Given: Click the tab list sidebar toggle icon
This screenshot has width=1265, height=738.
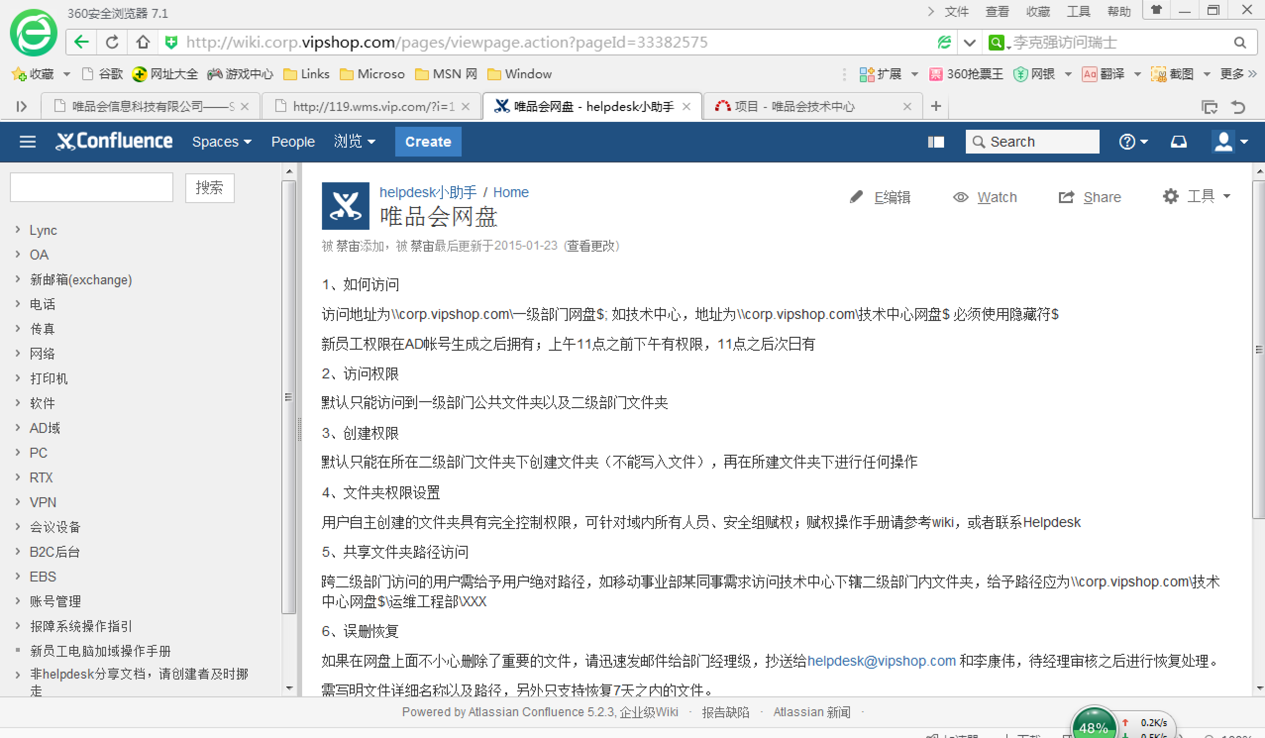Looking at the screenshot, I should click(x=21, y=106).
